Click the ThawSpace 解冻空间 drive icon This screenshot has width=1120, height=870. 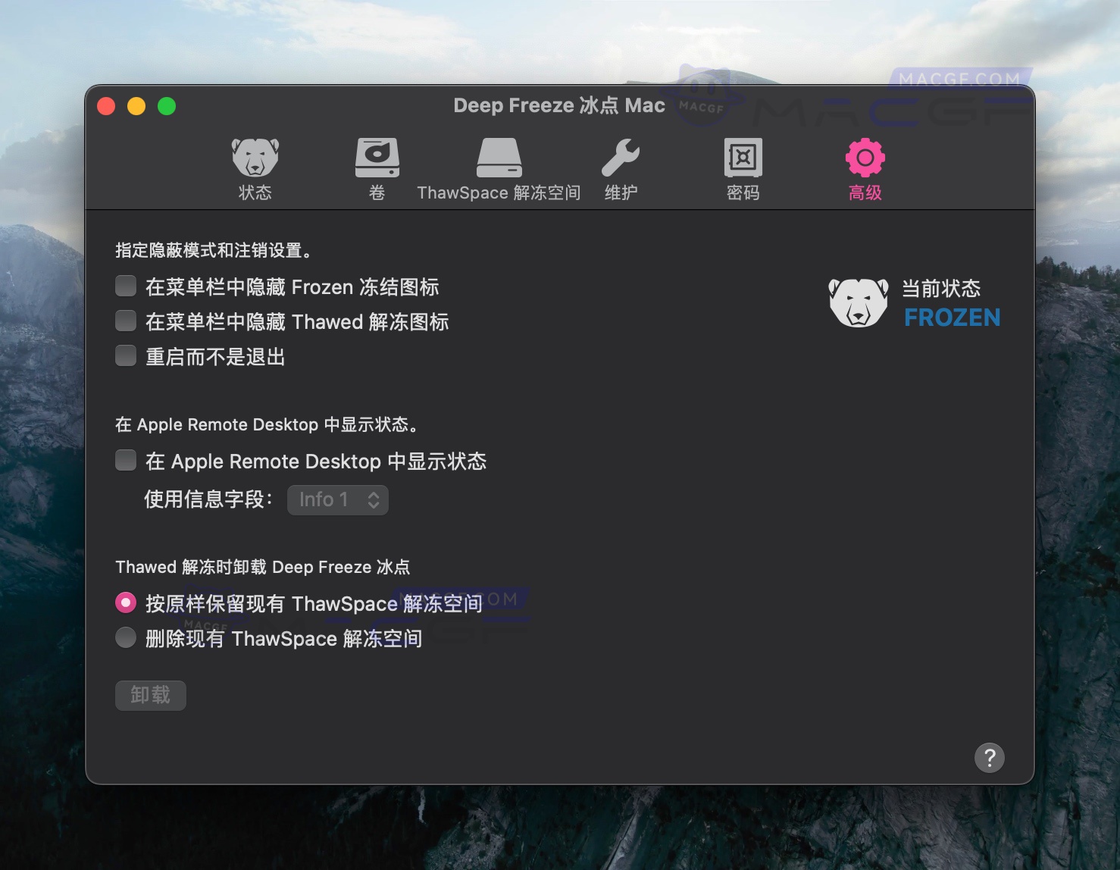(498, 157)
